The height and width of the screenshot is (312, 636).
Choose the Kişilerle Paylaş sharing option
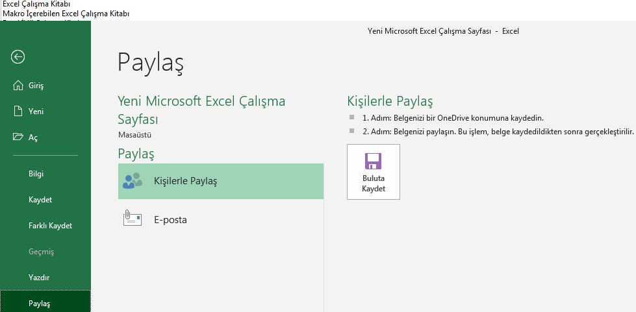point(221,181)
